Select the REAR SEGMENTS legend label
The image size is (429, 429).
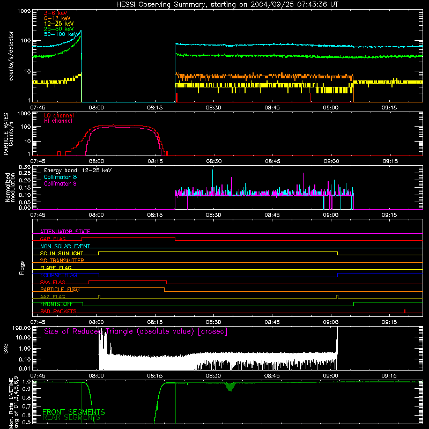pyautogui.click(x=71, y=418)
